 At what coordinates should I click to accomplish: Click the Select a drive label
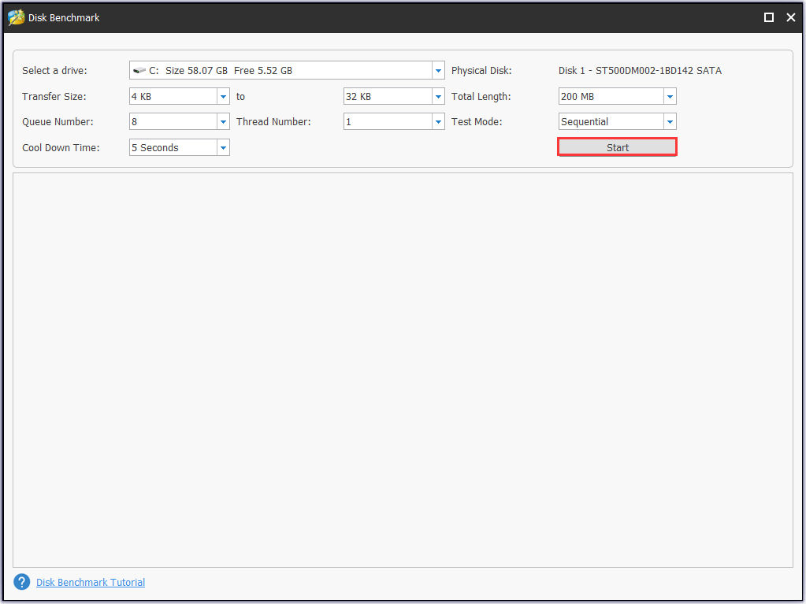(x=54, y=70)
